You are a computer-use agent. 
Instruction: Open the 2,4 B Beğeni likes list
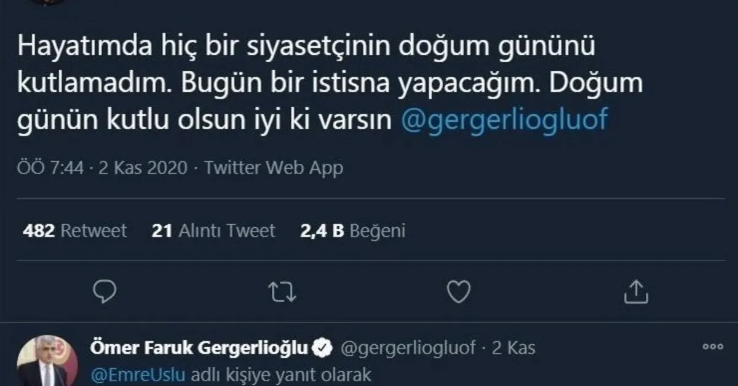pos(353,231)
